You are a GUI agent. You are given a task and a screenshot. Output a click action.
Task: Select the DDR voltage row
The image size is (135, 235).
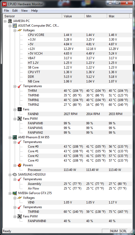pyautogui.click(x=80, y=77)
